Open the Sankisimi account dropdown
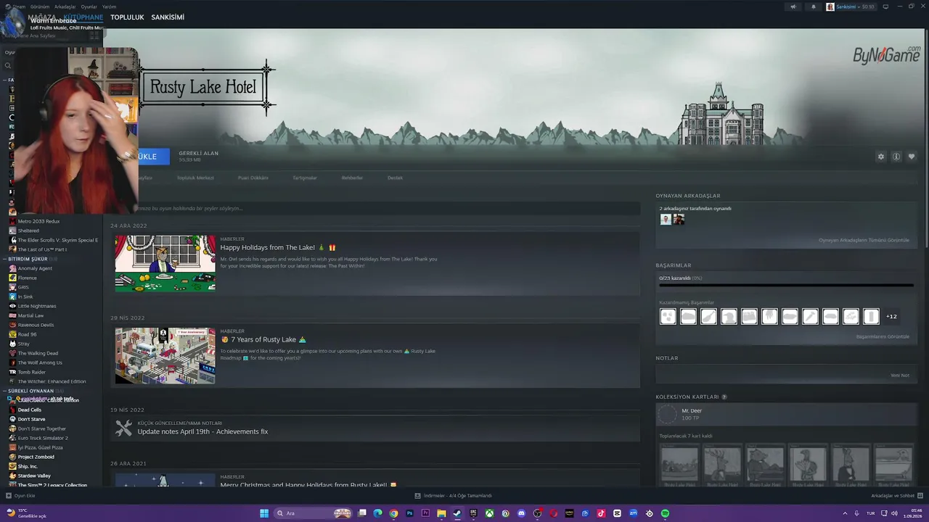This screenshot has height=522, width=929. [x=851, y=7]
